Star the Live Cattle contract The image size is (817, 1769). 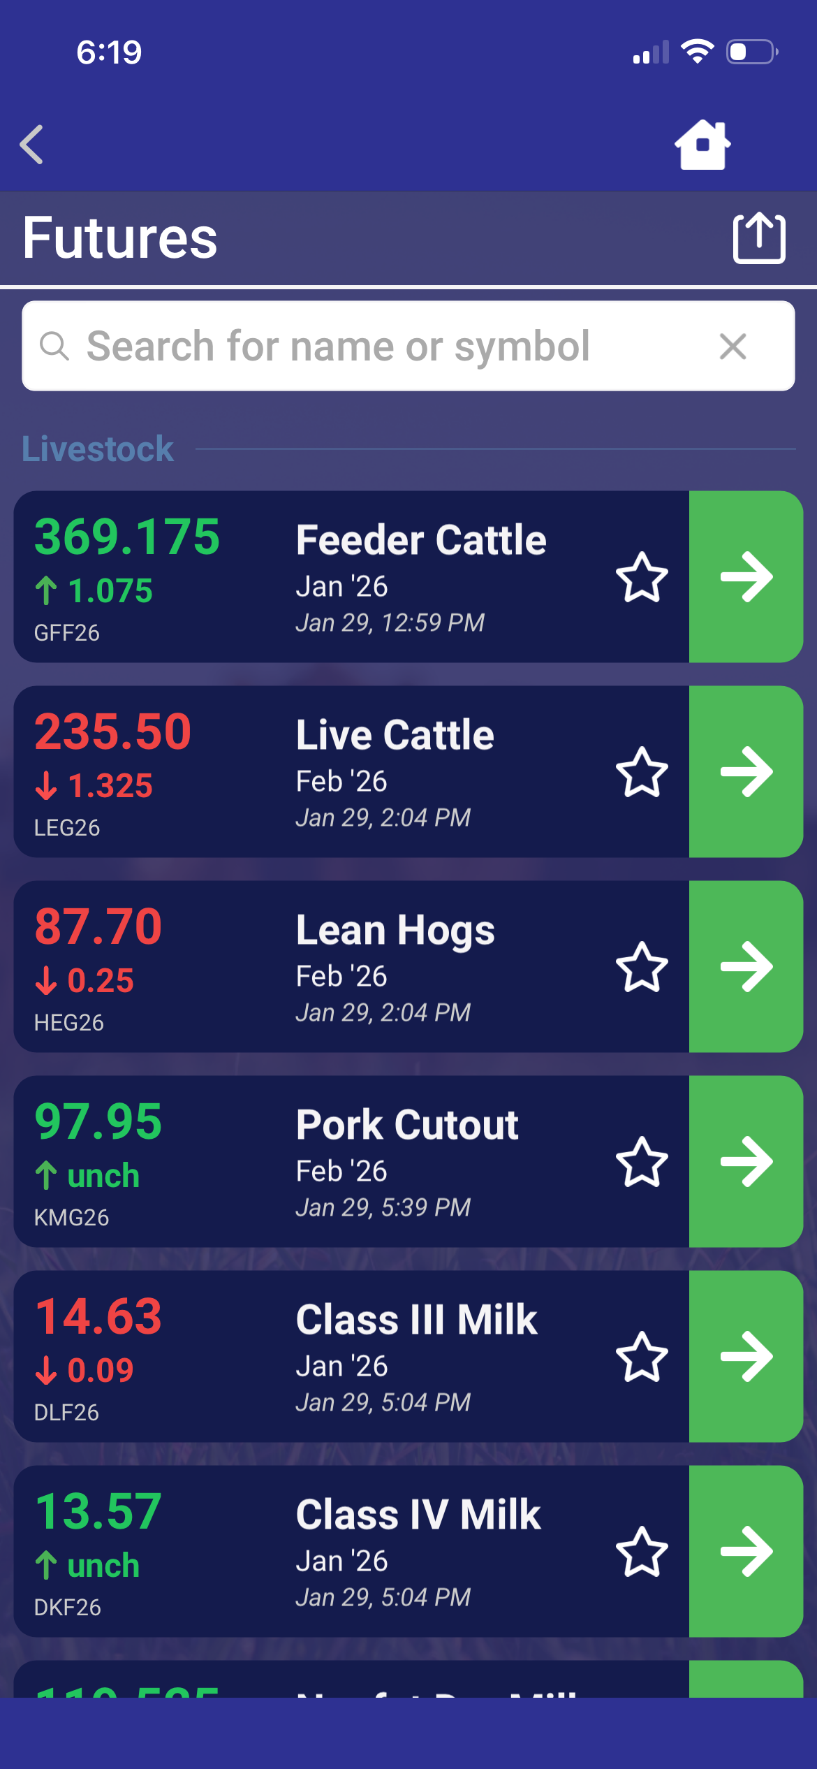(x=642, y=772)
